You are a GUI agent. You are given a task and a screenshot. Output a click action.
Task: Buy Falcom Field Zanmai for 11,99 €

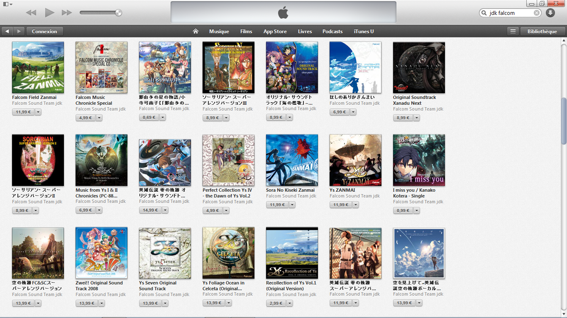(x=23, y=112)
